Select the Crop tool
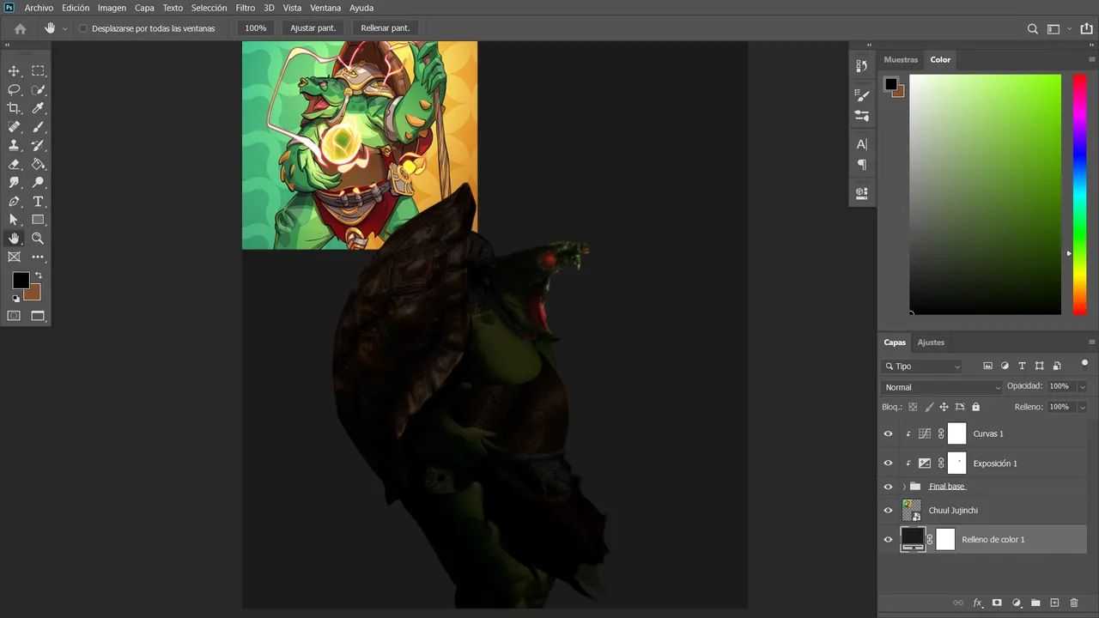1099x618 pixels. (x=14, y=108)
